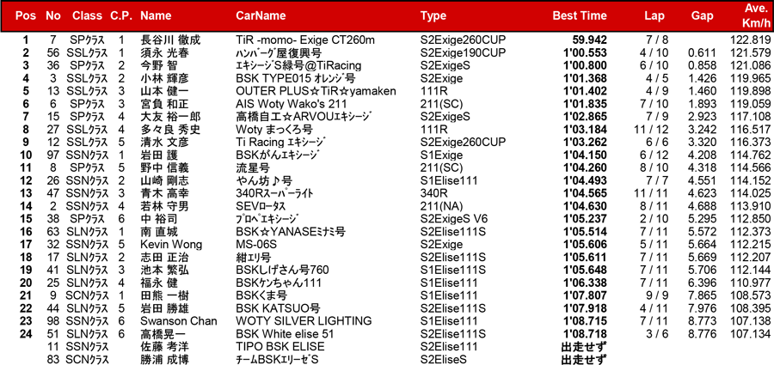Click car name MS-06S

(x=257, y=244)
